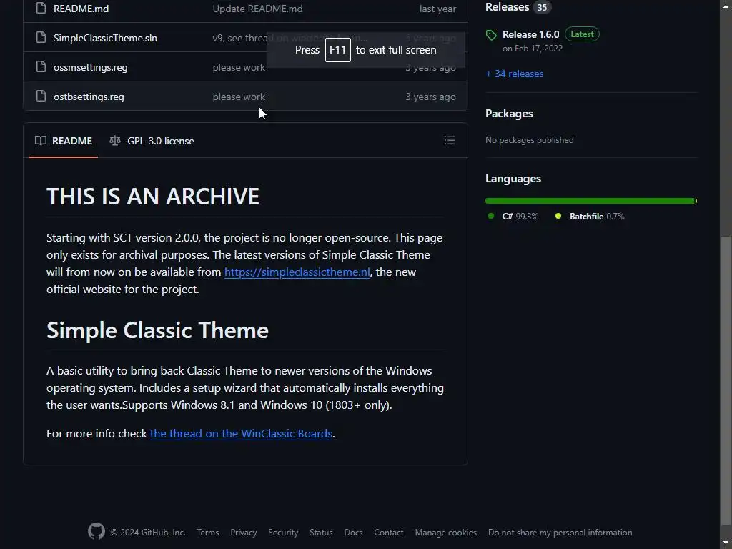Open the ossmsettings.reg file

coord(90,67)
